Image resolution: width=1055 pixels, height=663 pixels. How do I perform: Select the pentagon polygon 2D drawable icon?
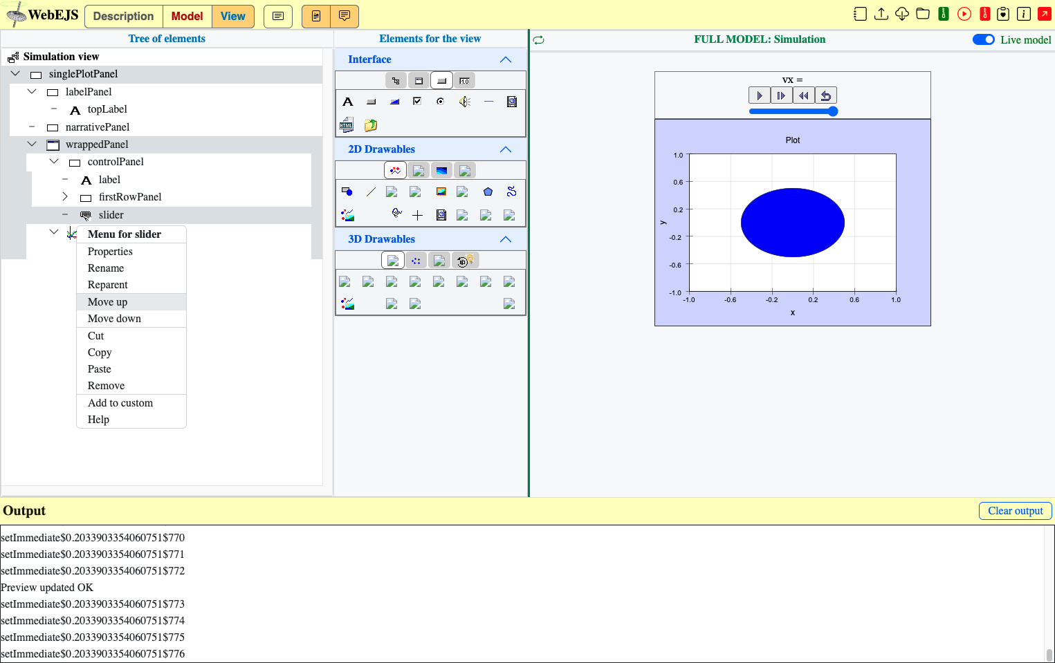tap(488, 192)
